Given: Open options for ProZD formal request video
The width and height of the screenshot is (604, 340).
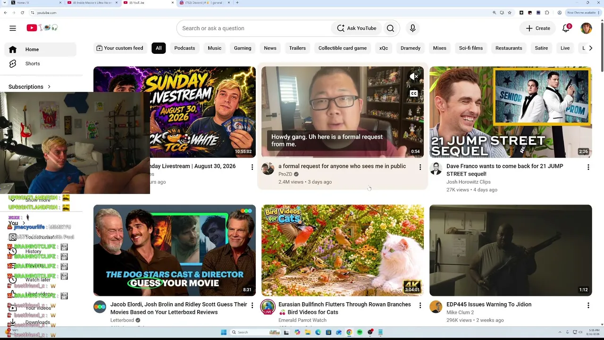Looking at the screenshot, I should click(420, 167).
